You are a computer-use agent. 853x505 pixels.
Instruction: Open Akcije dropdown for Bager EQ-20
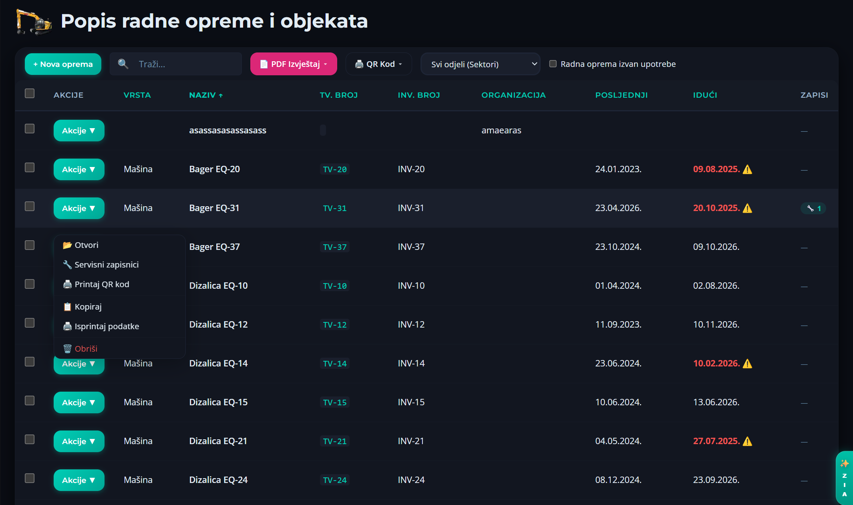[79, 169]
